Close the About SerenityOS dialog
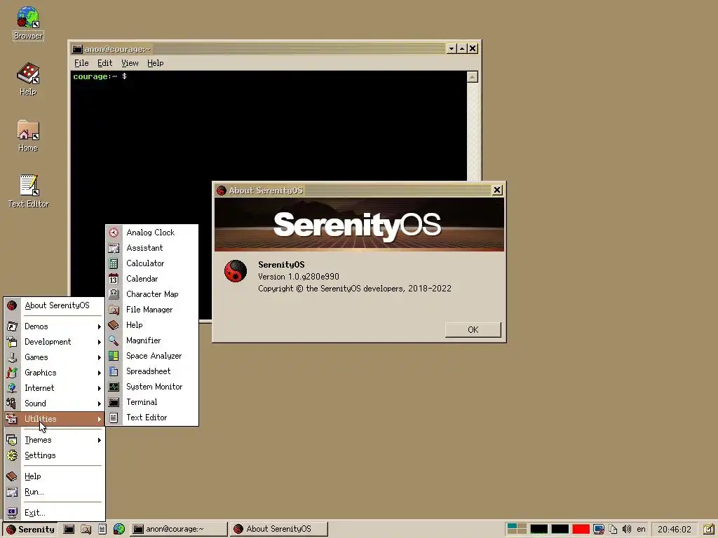 pos(497,190)
